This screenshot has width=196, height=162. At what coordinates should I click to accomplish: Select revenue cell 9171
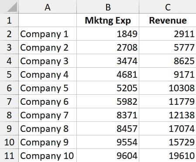(168, 74)
